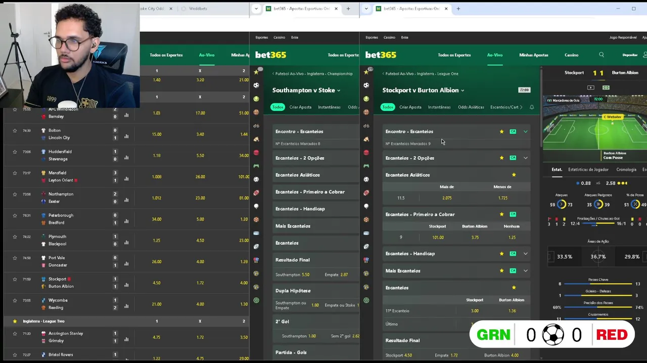This screenshot has width=647, height=363.
Task: Click CA badge on Escanteios - Handicap market
Action: (x=513, y=254)
